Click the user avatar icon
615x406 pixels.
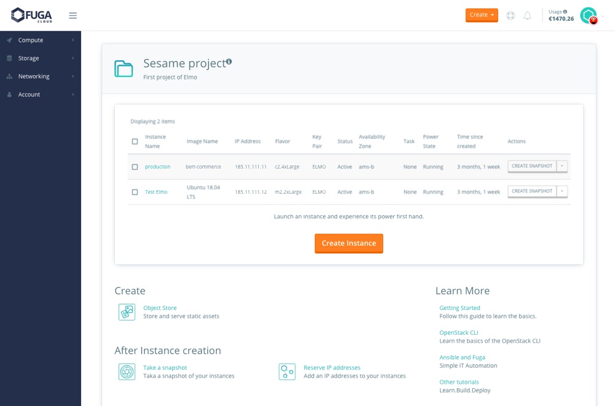tap(589, 16)
